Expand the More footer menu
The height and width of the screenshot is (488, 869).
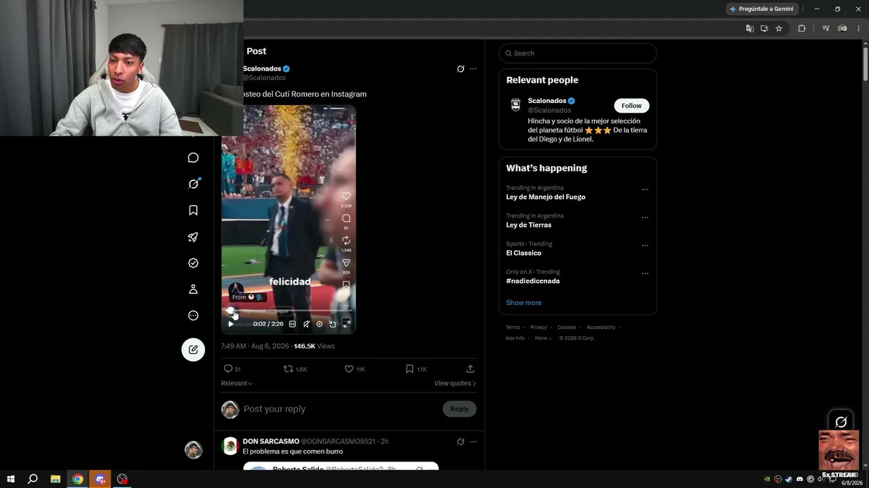[543, 338]
